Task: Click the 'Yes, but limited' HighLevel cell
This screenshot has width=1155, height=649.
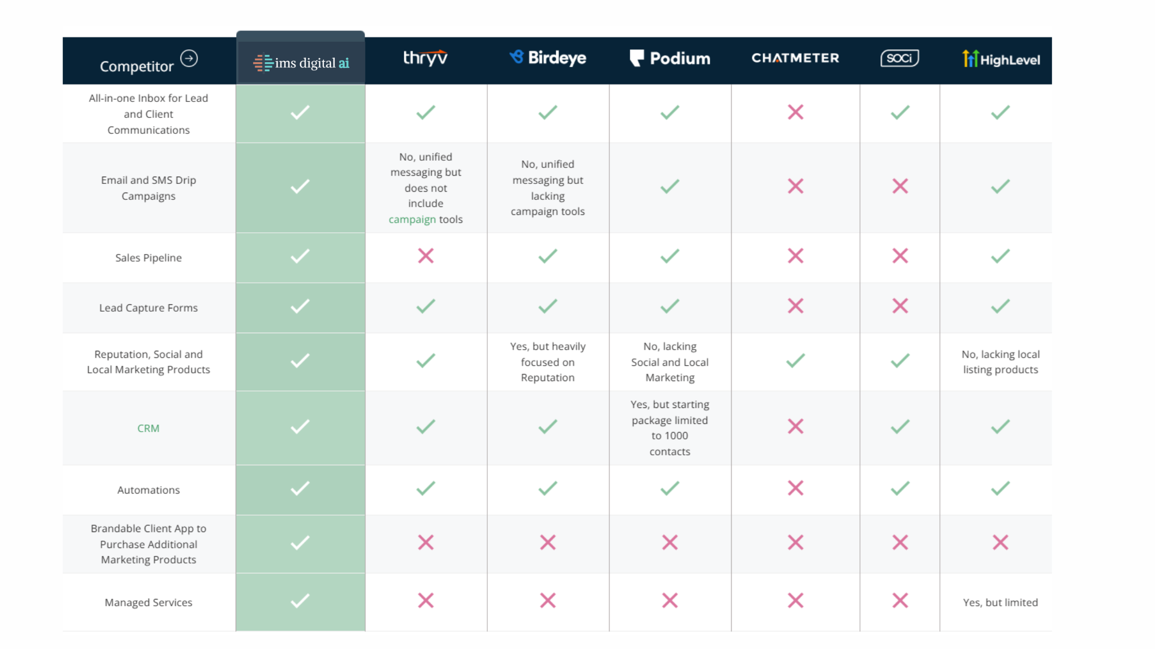Action: pyautogui.click(x=1000, y=603)
